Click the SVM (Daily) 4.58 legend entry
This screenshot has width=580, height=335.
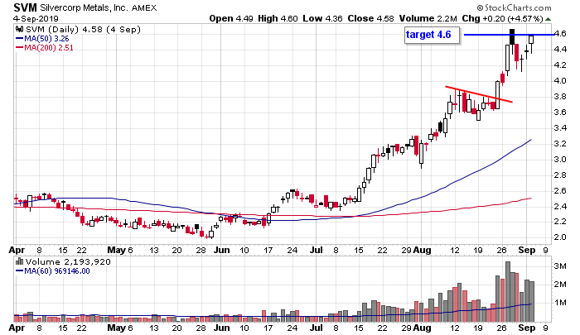[82, 29]
